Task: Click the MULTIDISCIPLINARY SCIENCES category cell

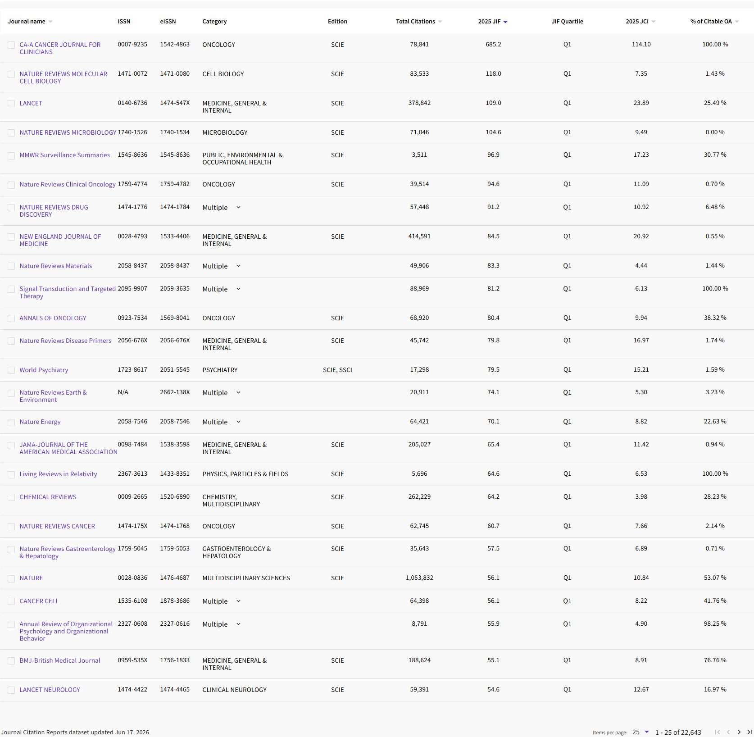Action: [x=246, y=578]
